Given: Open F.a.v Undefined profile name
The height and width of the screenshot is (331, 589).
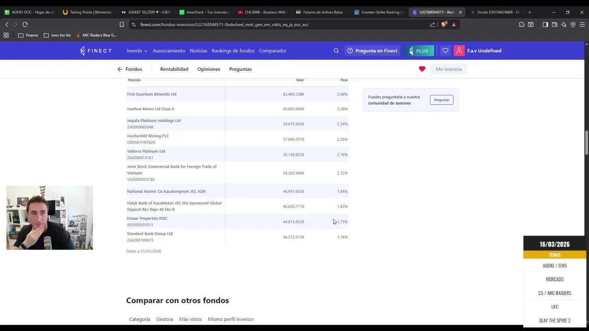Looking at the screenshot, I should [484, 51].
